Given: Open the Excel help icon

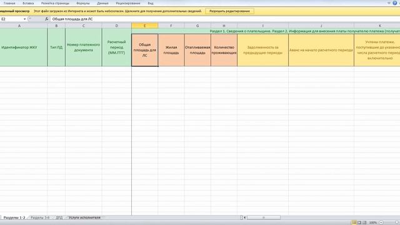Looking at the screenshot, I should point(395,3).
